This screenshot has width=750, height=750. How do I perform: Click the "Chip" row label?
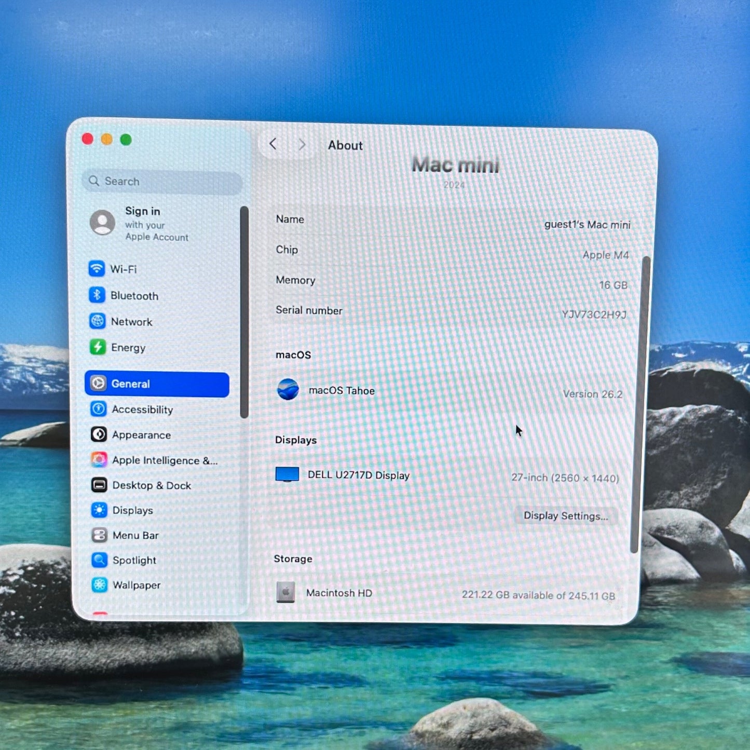(287, 250)
